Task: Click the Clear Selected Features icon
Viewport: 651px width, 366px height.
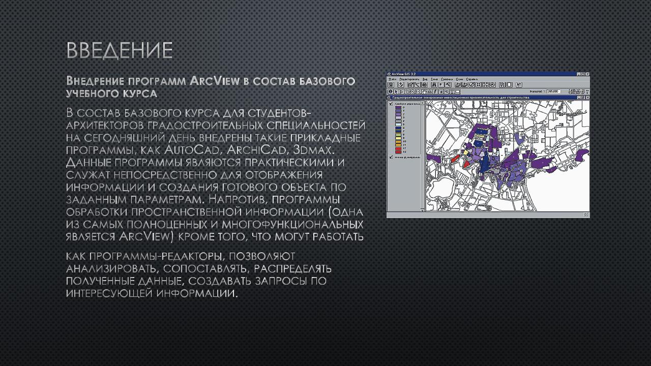Action: (509, 84)
